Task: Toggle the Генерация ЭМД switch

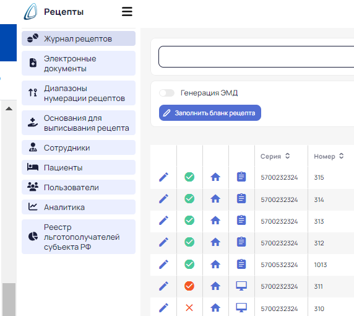Action: click(x=166, y=93)
